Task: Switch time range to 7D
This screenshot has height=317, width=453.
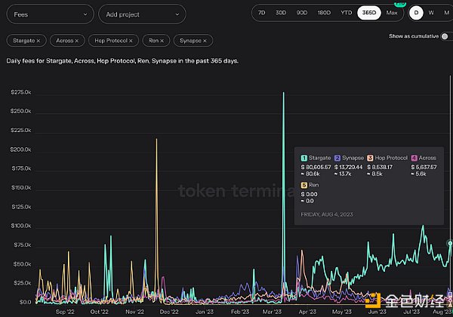Action: click(262, 13)
